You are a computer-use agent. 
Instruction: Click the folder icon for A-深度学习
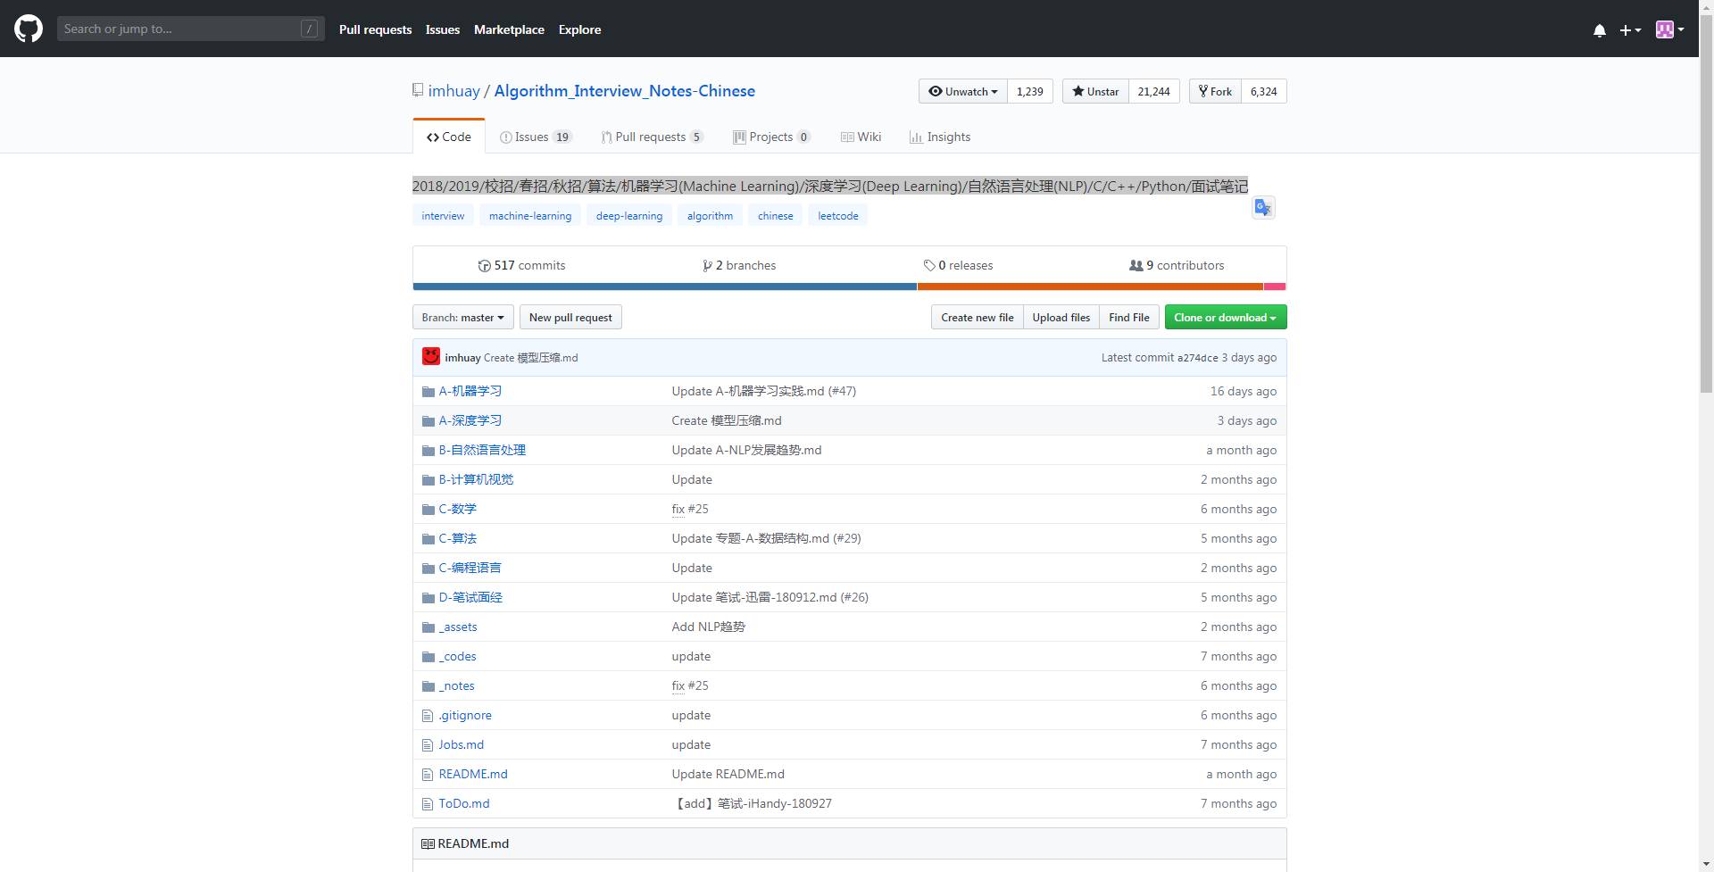[x=428, y=421]
